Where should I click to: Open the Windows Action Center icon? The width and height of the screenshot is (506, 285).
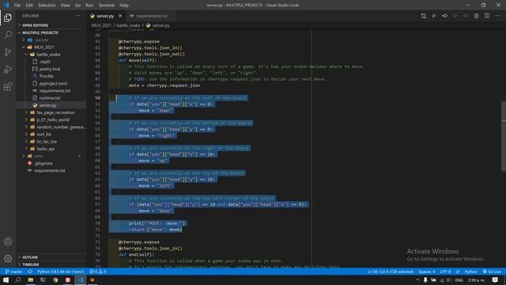tap(495, 280)
